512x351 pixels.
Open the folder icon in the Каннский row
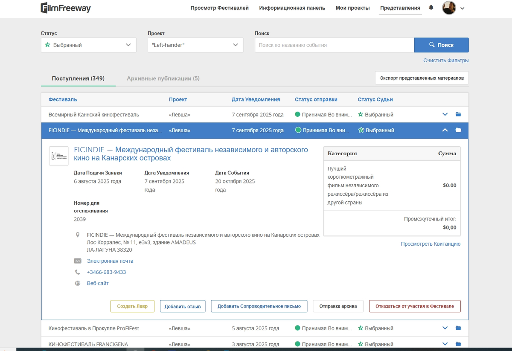coord(458,114)
